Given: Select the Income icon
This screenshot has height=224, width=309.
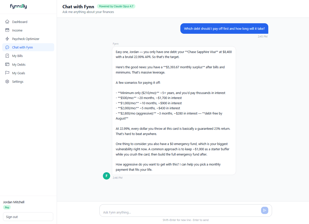Looking at the screenshot, I should 7,30.
